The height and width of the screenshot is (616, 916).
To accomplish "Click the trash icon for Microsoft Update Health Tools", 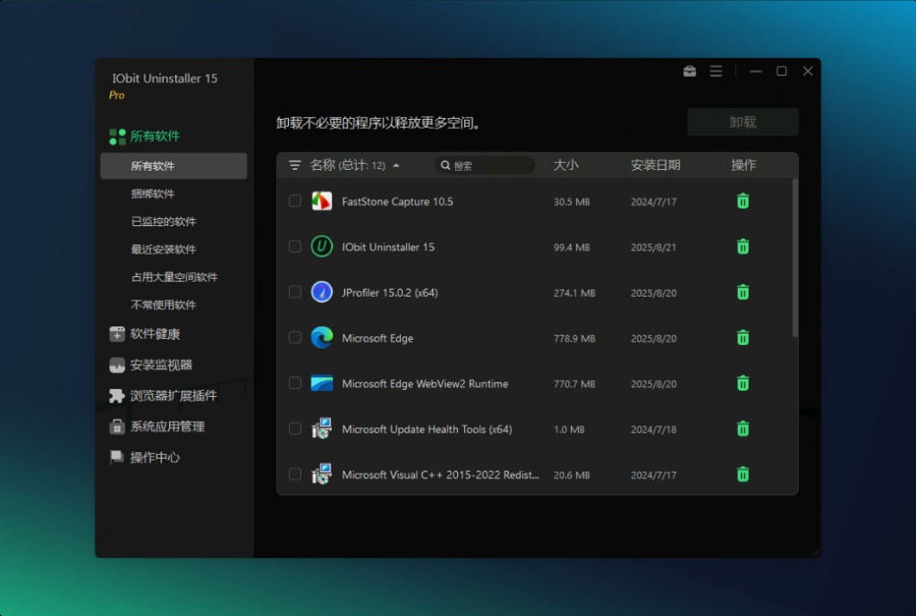I will coord(742,429).
